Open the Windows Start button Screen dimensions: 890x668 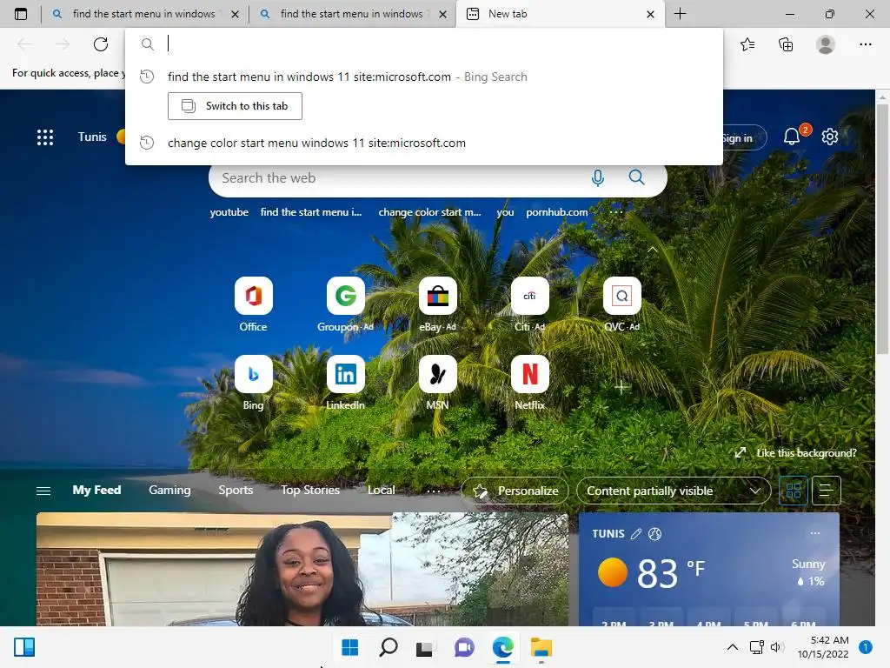(349, 647)
